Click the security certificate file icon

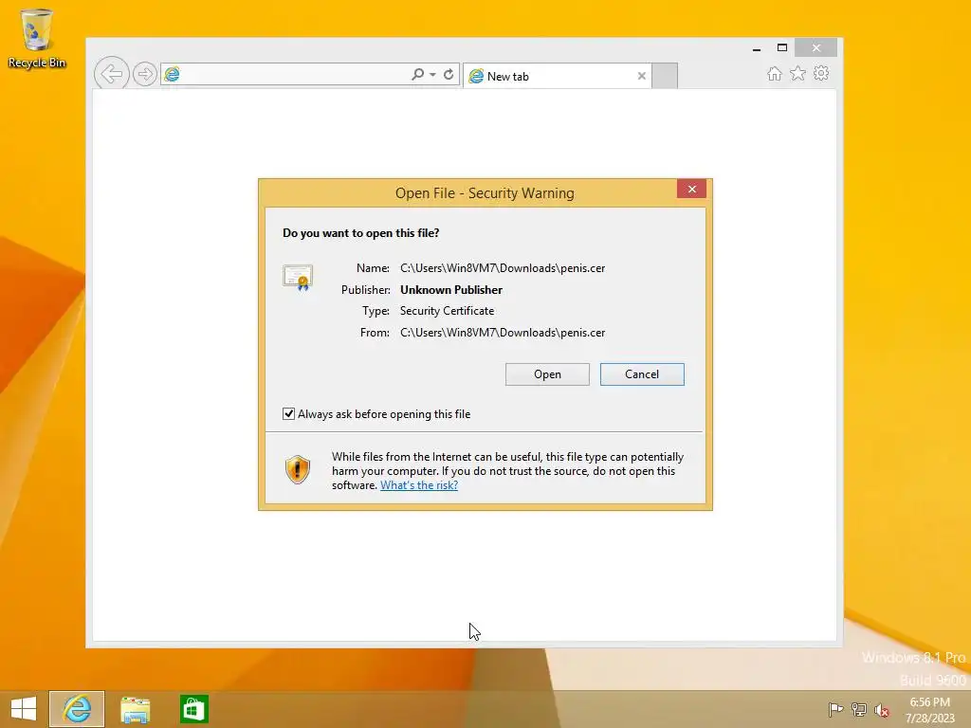tap(298, 278)
